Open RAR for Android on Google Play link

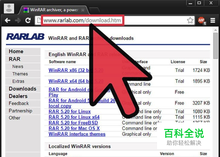point(79,92)
